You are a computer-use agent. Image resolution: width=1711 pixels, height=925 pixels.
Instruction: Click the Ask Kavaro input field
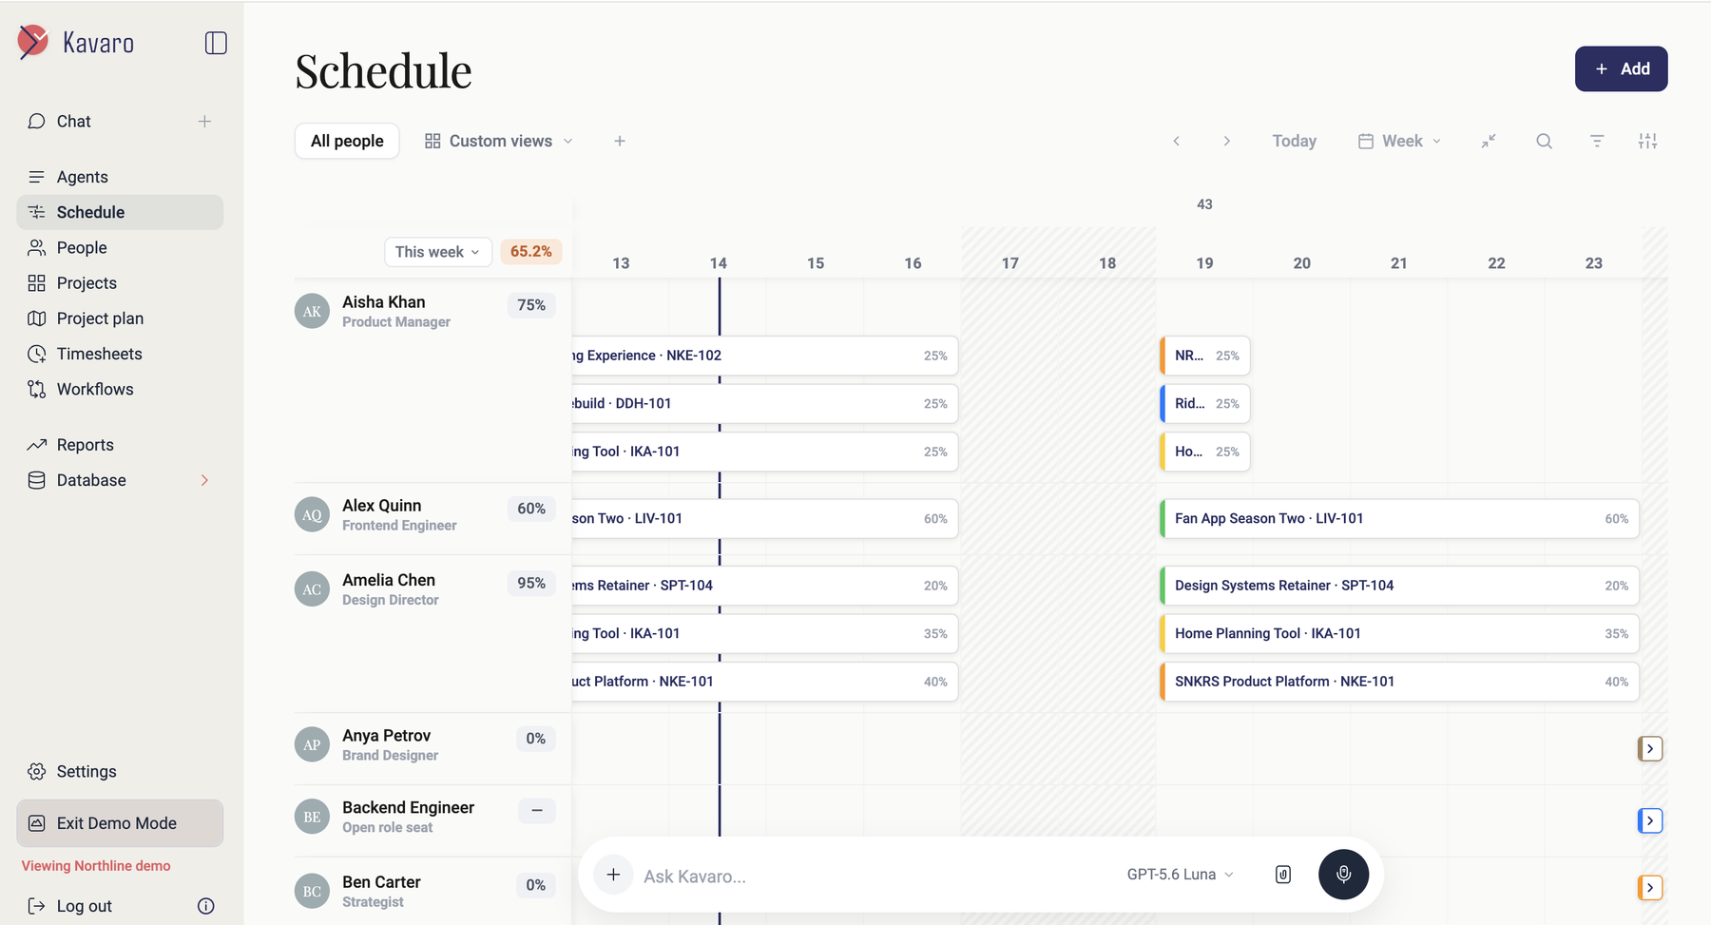(875, 876)
